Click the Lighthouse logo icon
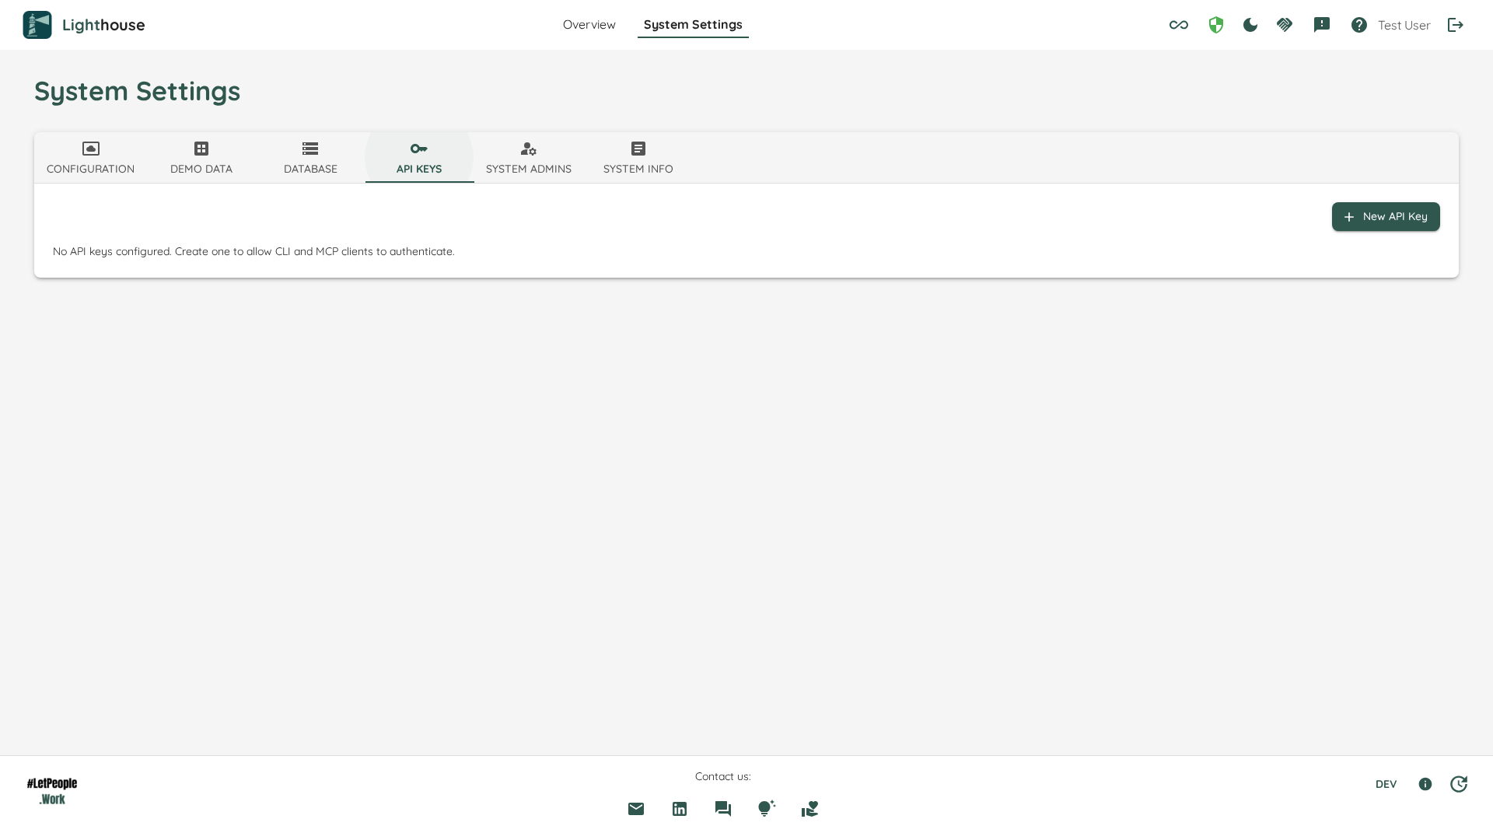1493x840 pixels. point(37,25)
